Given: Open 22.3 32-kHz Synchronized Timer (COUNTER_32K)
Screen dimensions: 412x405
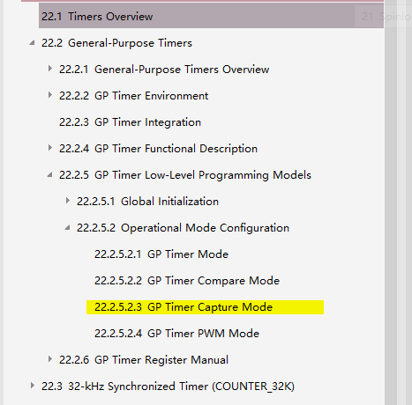Looking at the screenshot, I should (168, 387).
